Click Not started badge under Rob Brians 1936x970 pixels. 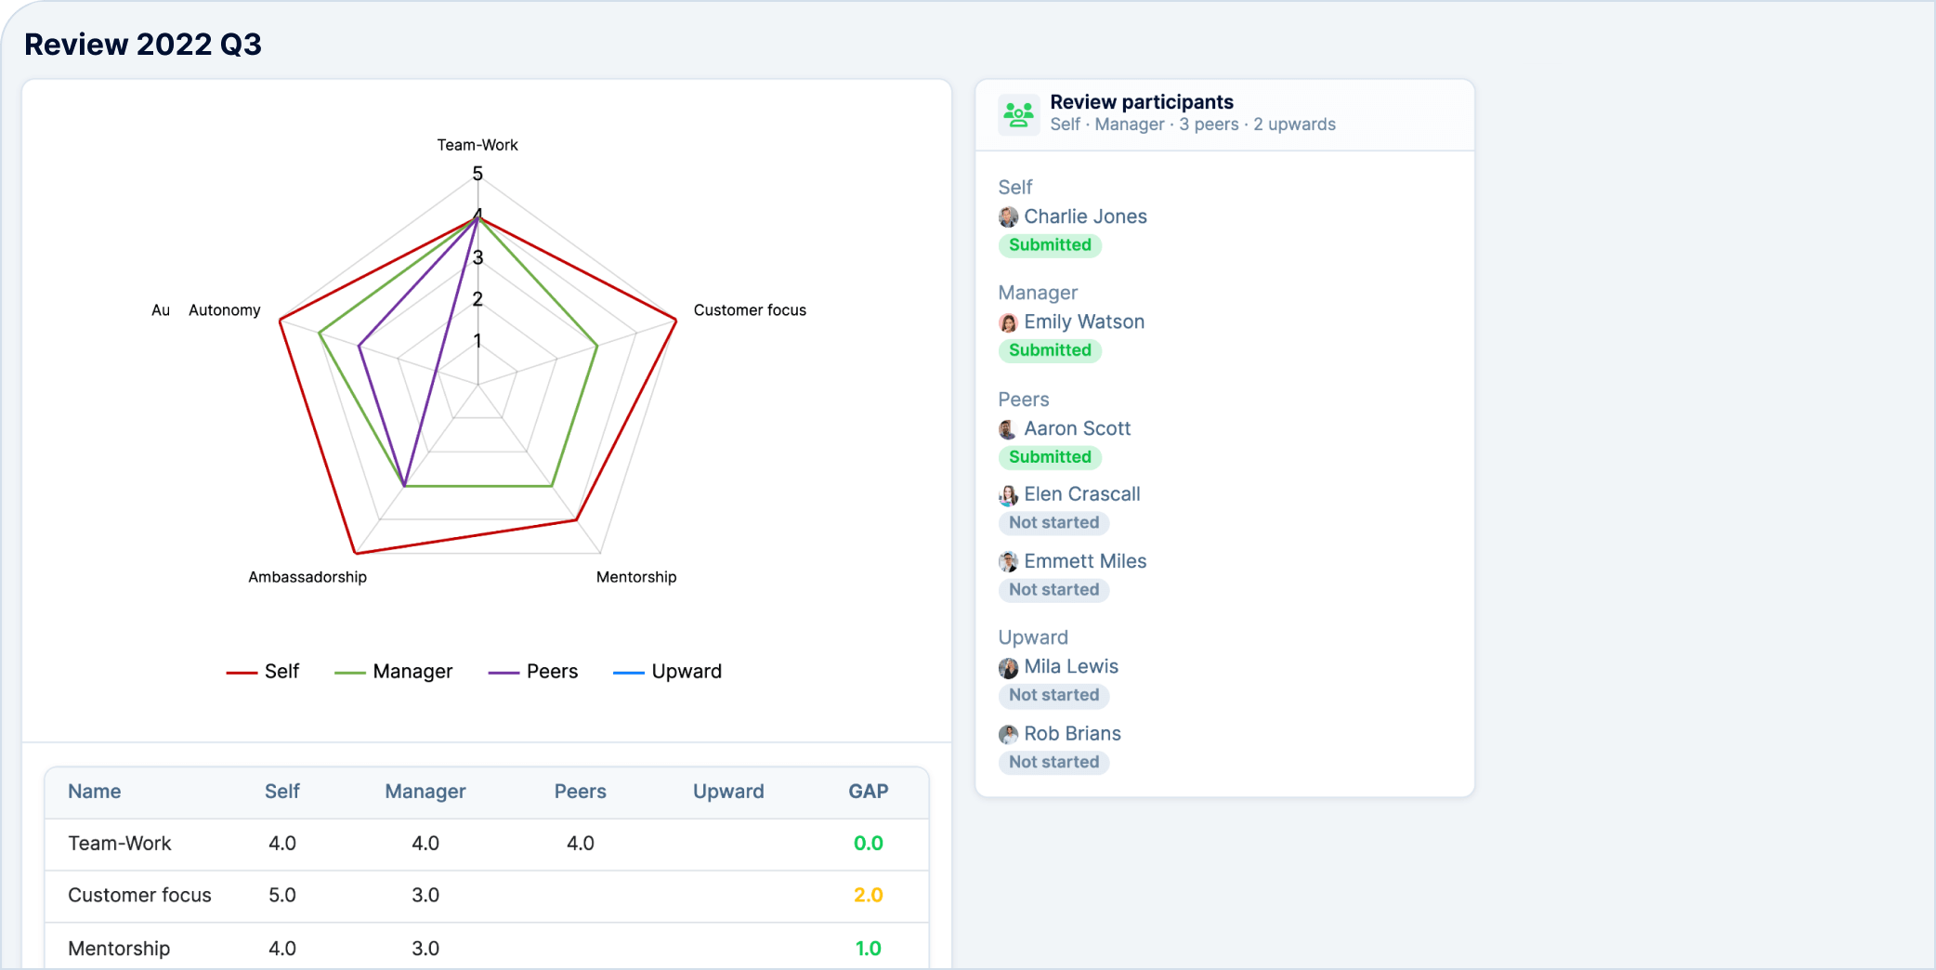click(x=1054, y=762)
